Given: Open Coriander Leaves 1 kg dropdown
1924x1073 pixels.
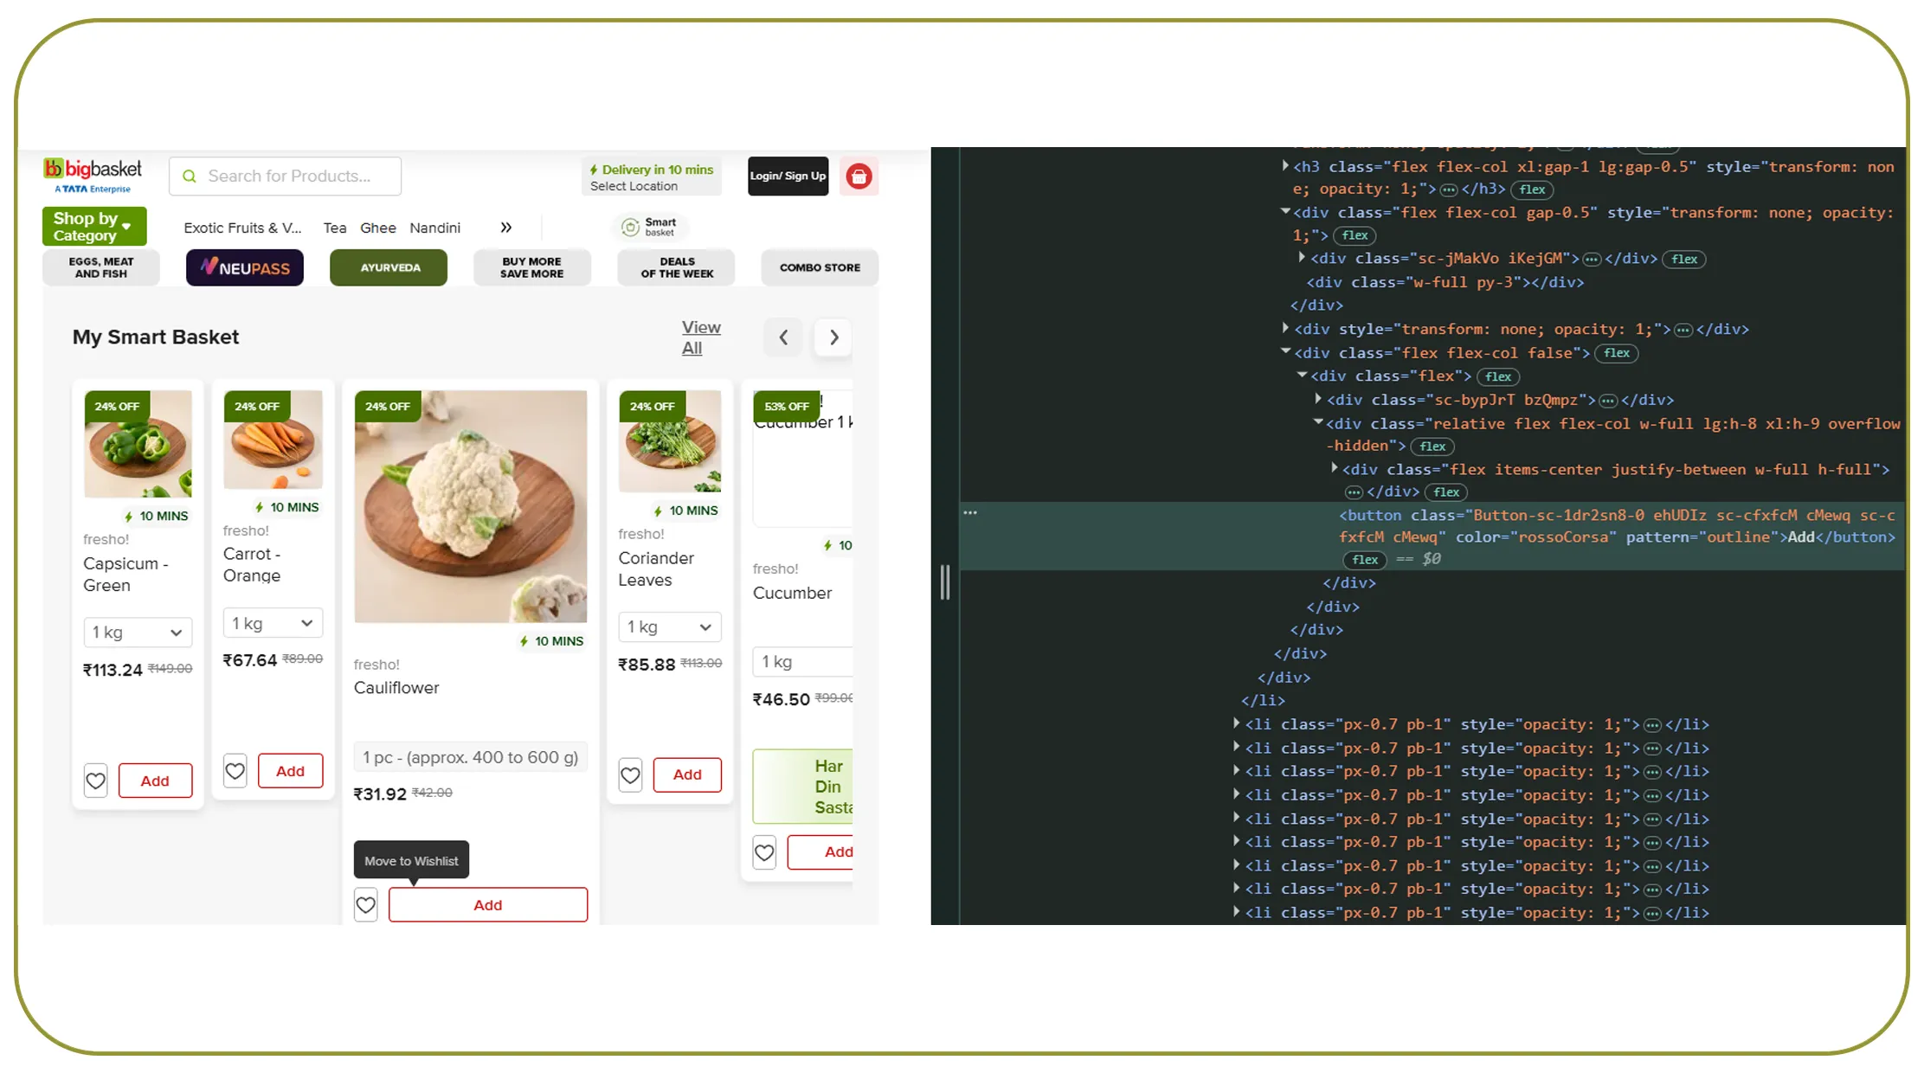Looking at the screenshot, I should tap(669, 626).
